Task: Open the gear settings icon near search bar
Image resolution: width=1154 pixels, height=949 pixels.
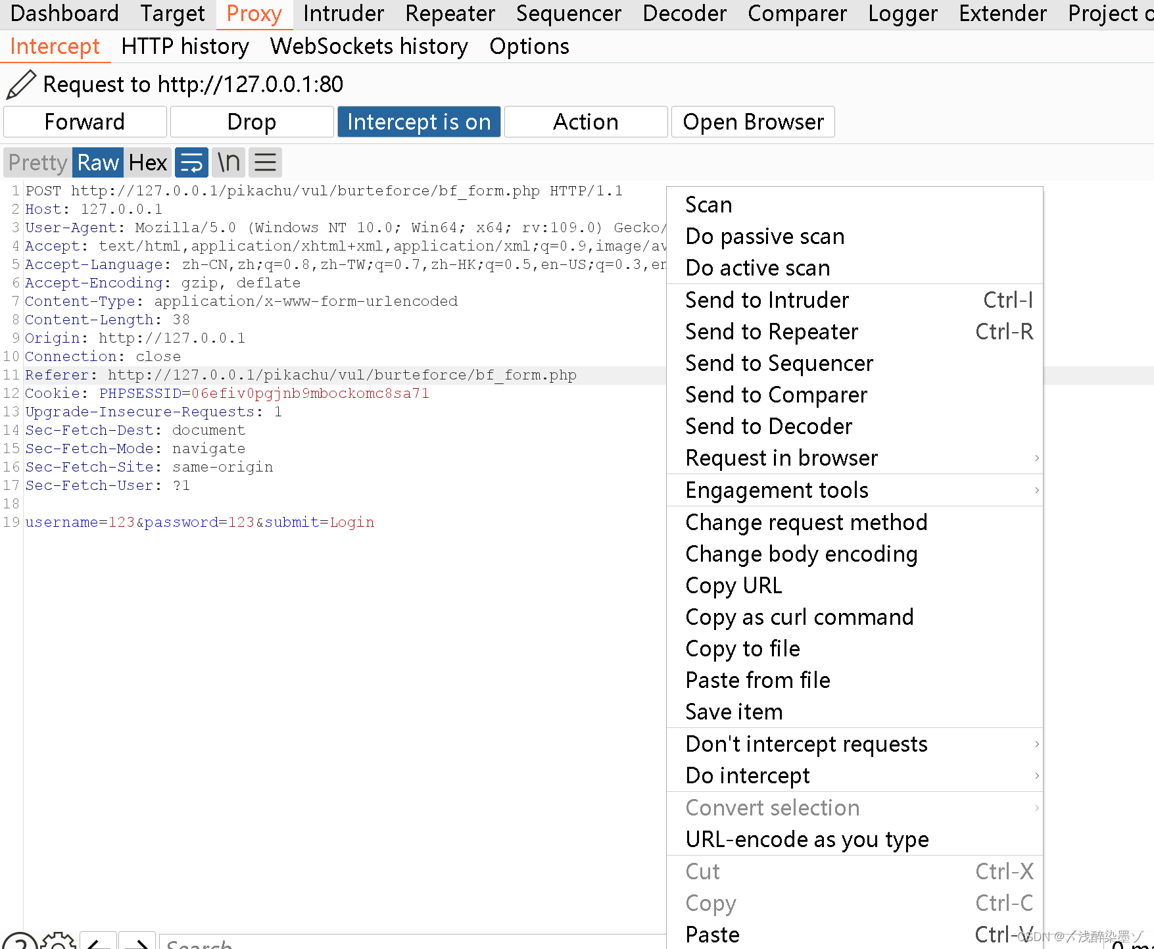Action: tap(59, 941)
